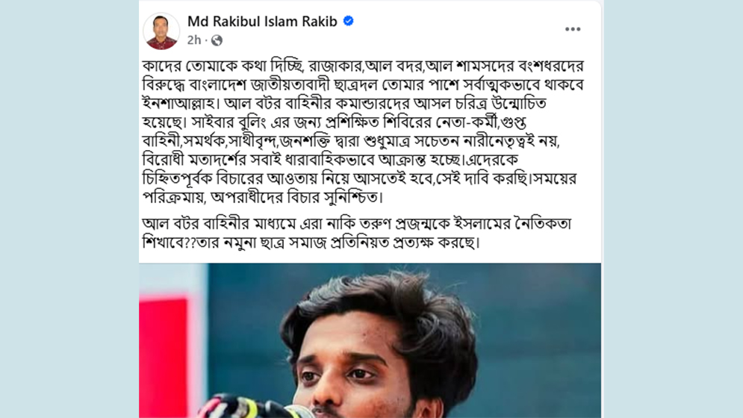743x418 pixels.
Task: Click the light blue background right of the post
Action: (673, 209)
